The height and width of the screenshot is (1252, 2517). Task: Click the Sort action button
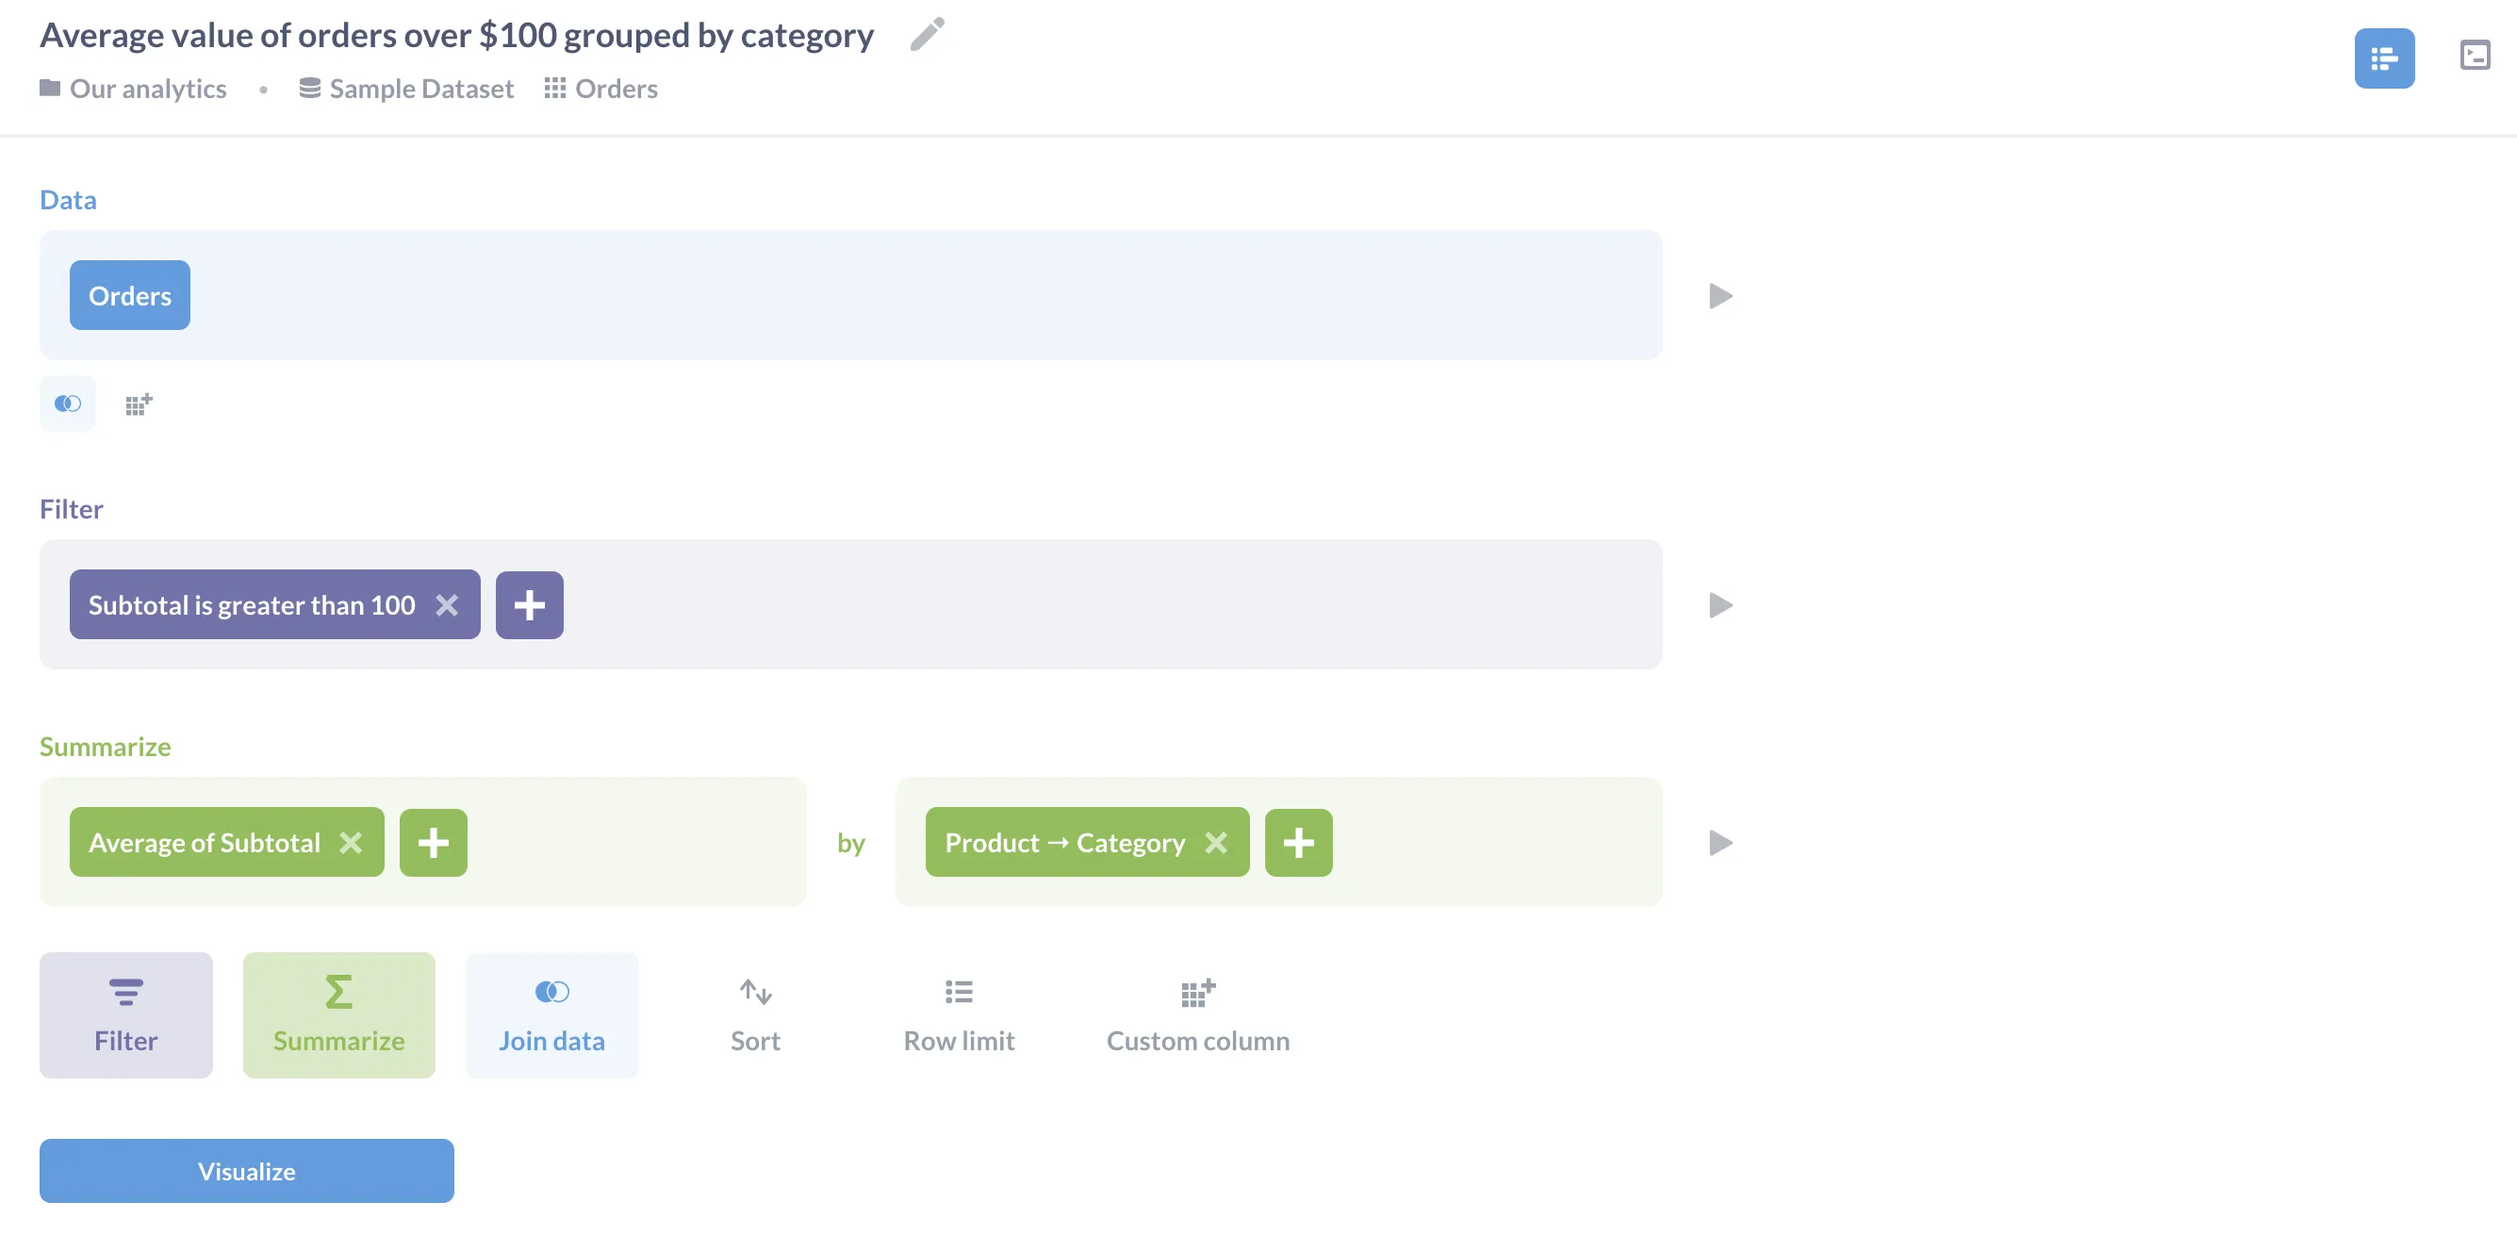point(755,1015)
